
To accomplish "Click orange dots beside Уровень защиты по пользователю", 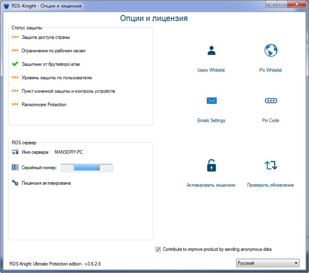I will tap(15, 77).
